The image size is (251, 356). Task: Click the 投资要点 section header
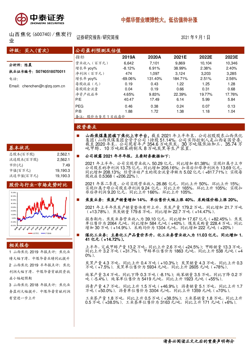[159, 127]
